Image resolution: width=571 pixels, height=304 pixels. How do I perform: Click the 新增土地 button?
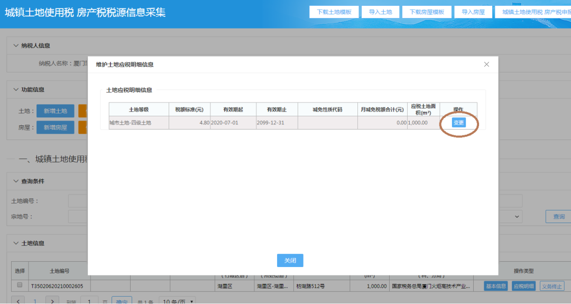tap(56, 111)
